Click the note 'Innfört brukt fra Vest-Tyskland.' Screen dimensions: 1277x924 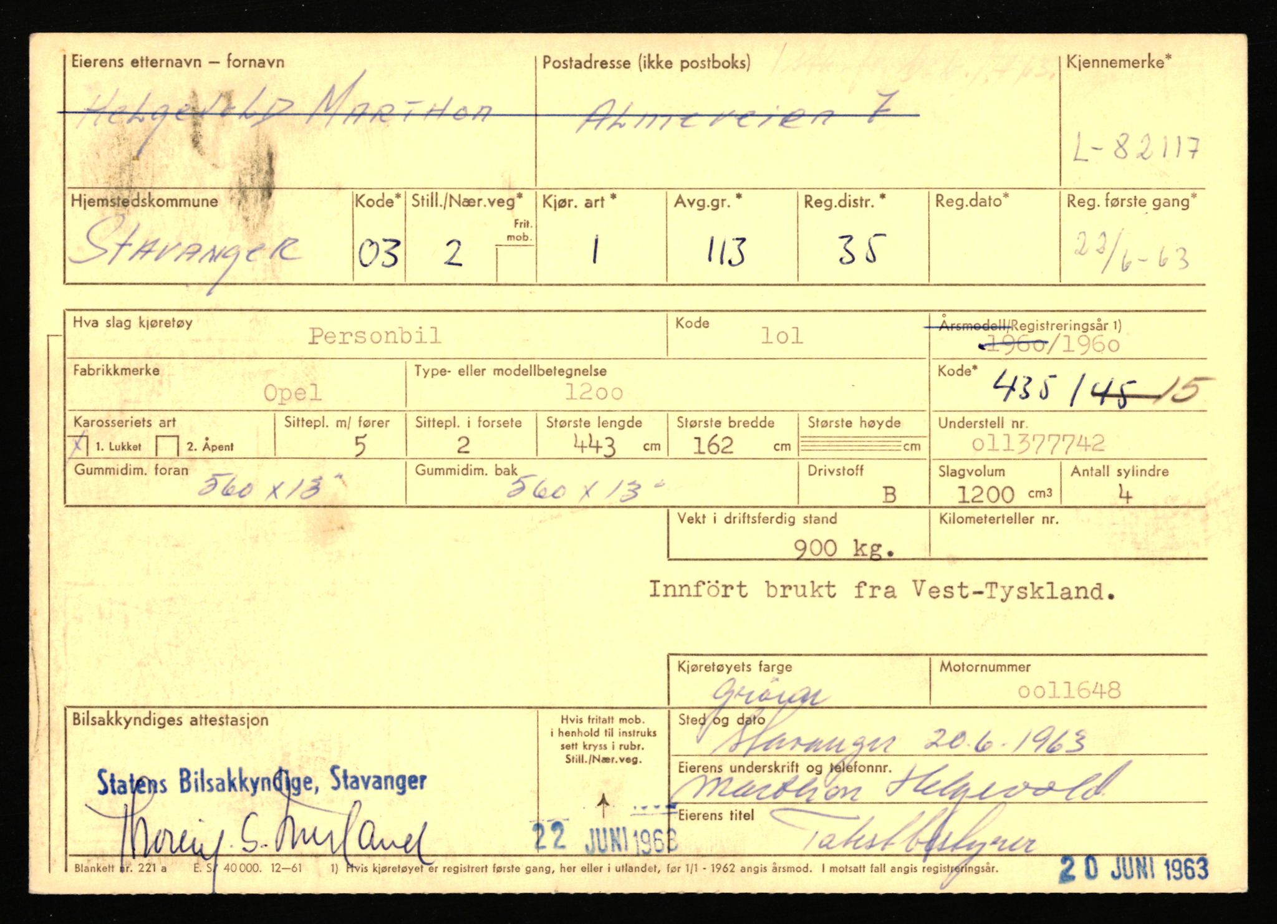click(x=882, y=590)
